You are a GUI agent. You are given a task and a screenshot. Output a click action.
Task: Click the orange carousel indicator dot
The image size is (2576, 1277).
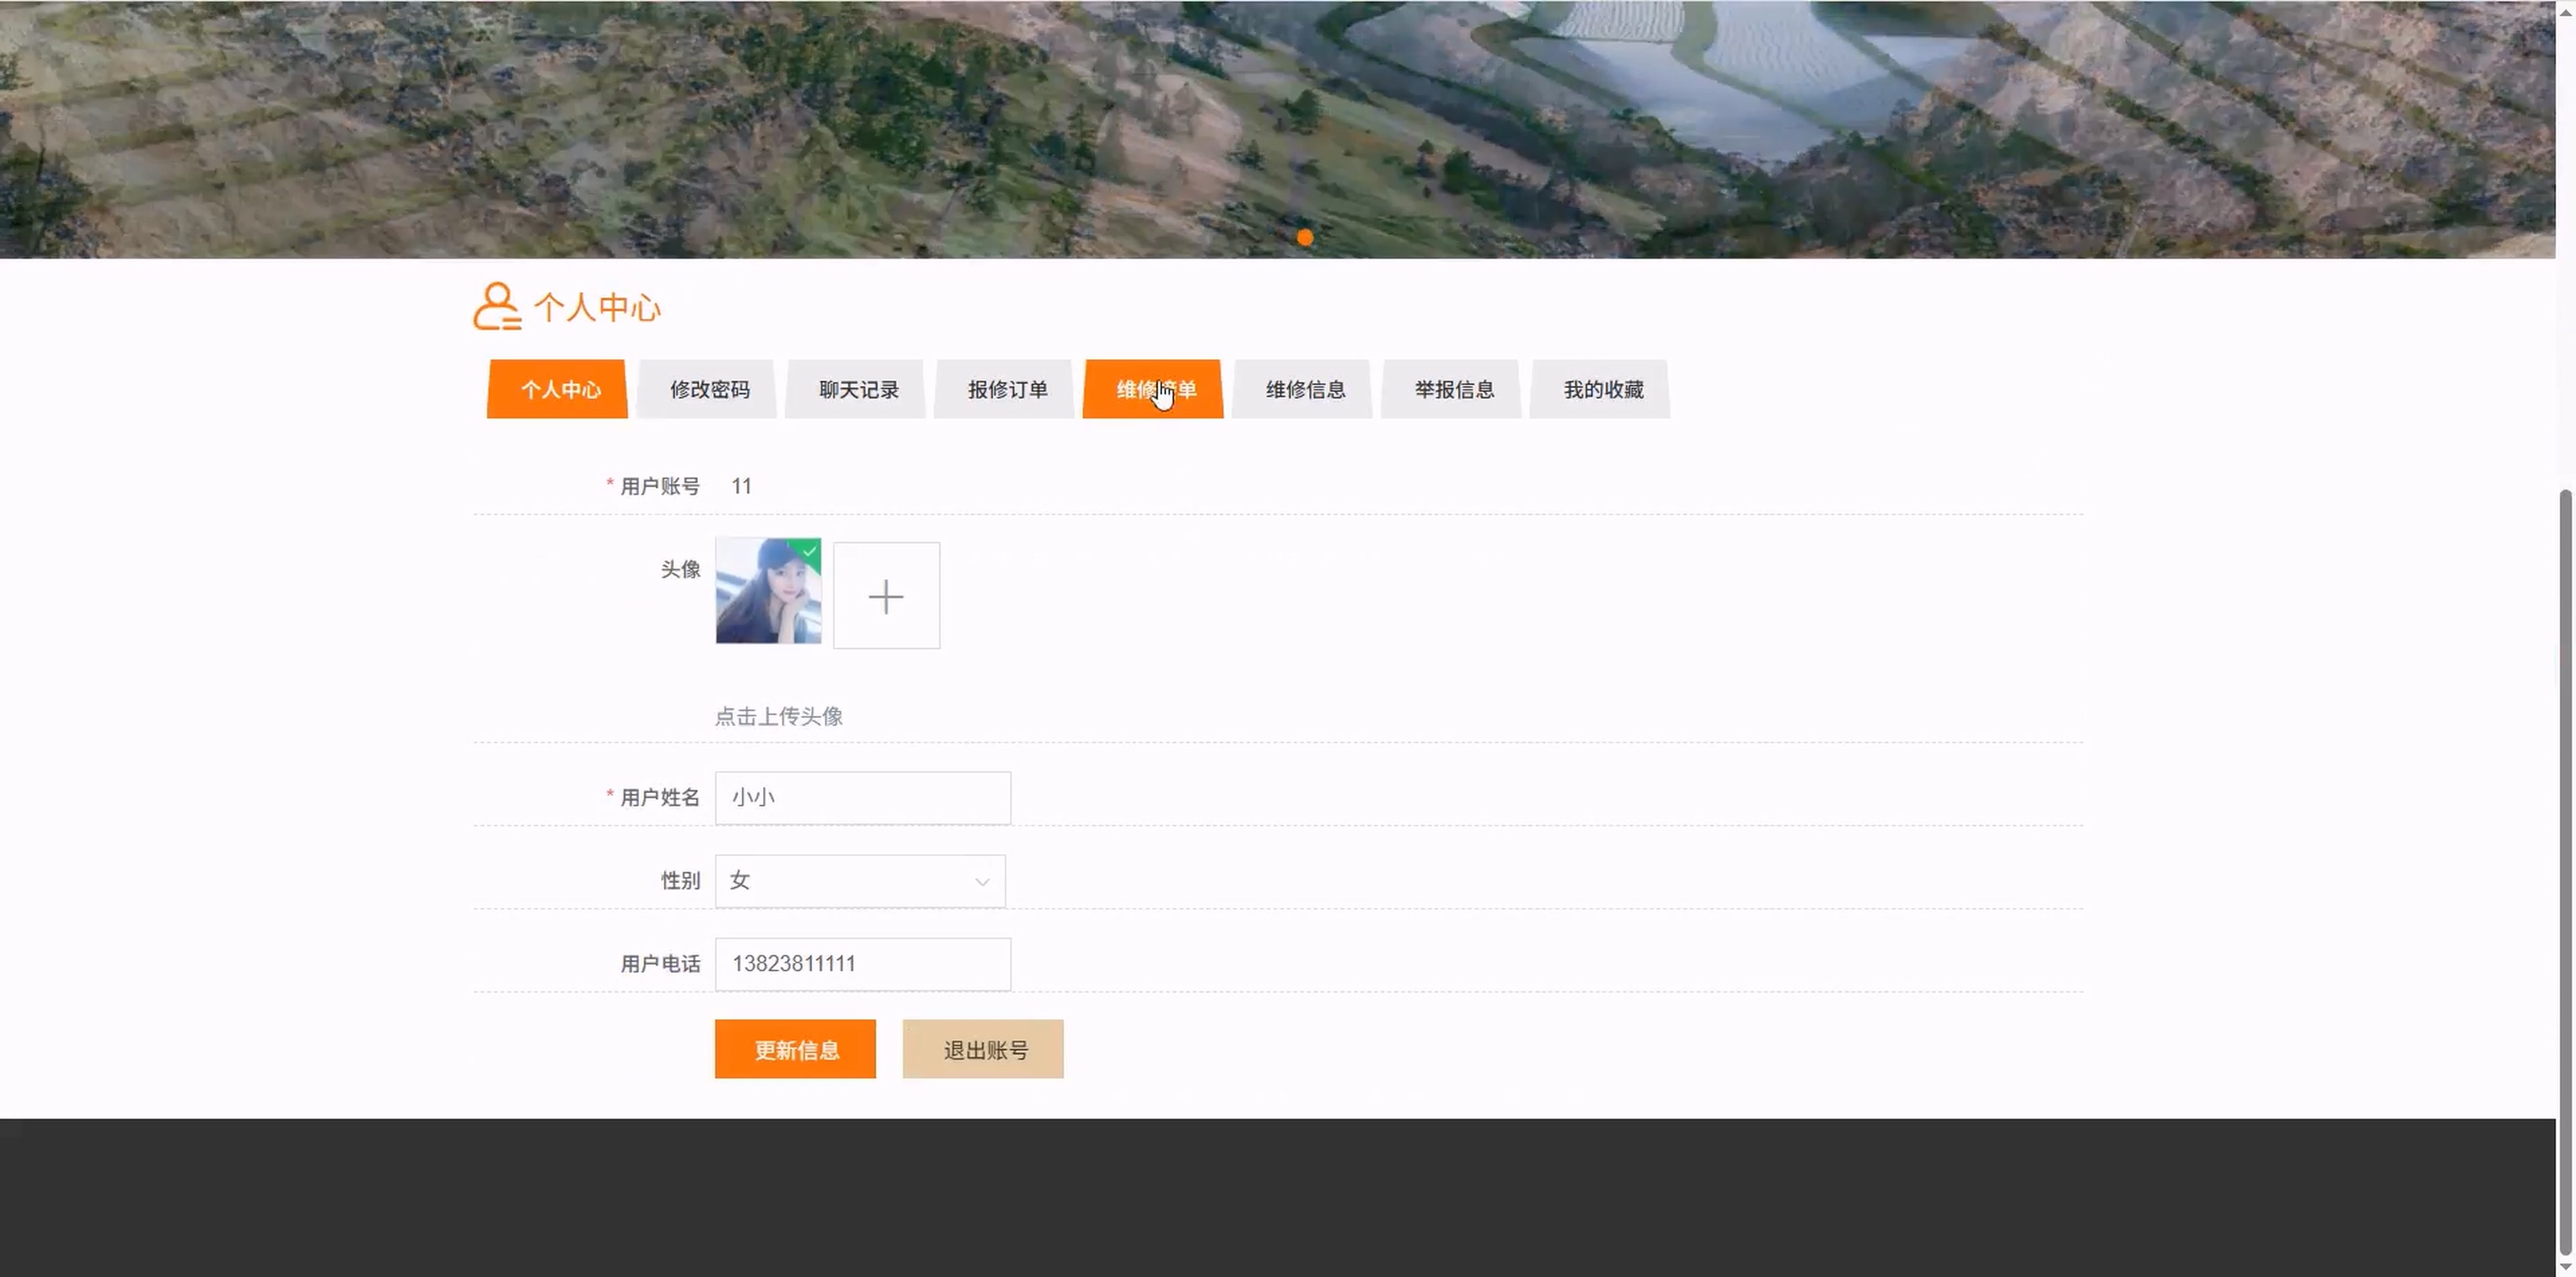(1305, 237)
